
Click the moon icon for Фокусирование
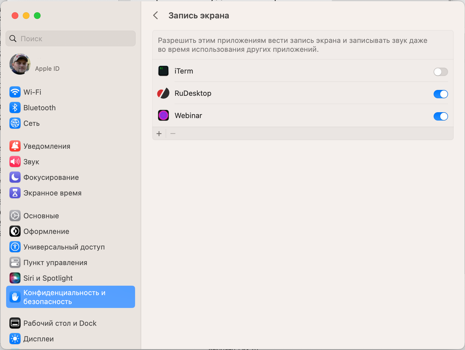tap(15, 177)
